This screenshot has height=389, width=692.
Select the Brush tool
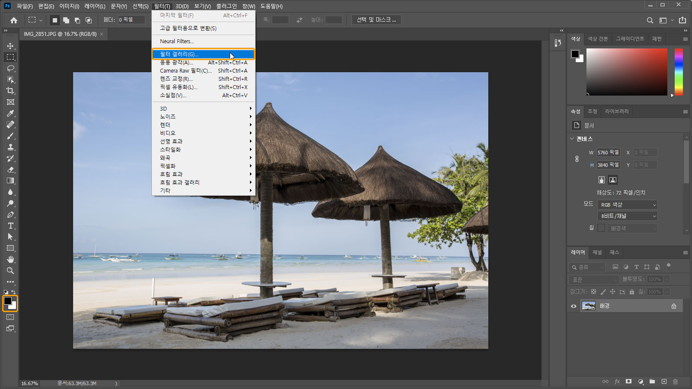pyautogui.click(x=10, y=136)
